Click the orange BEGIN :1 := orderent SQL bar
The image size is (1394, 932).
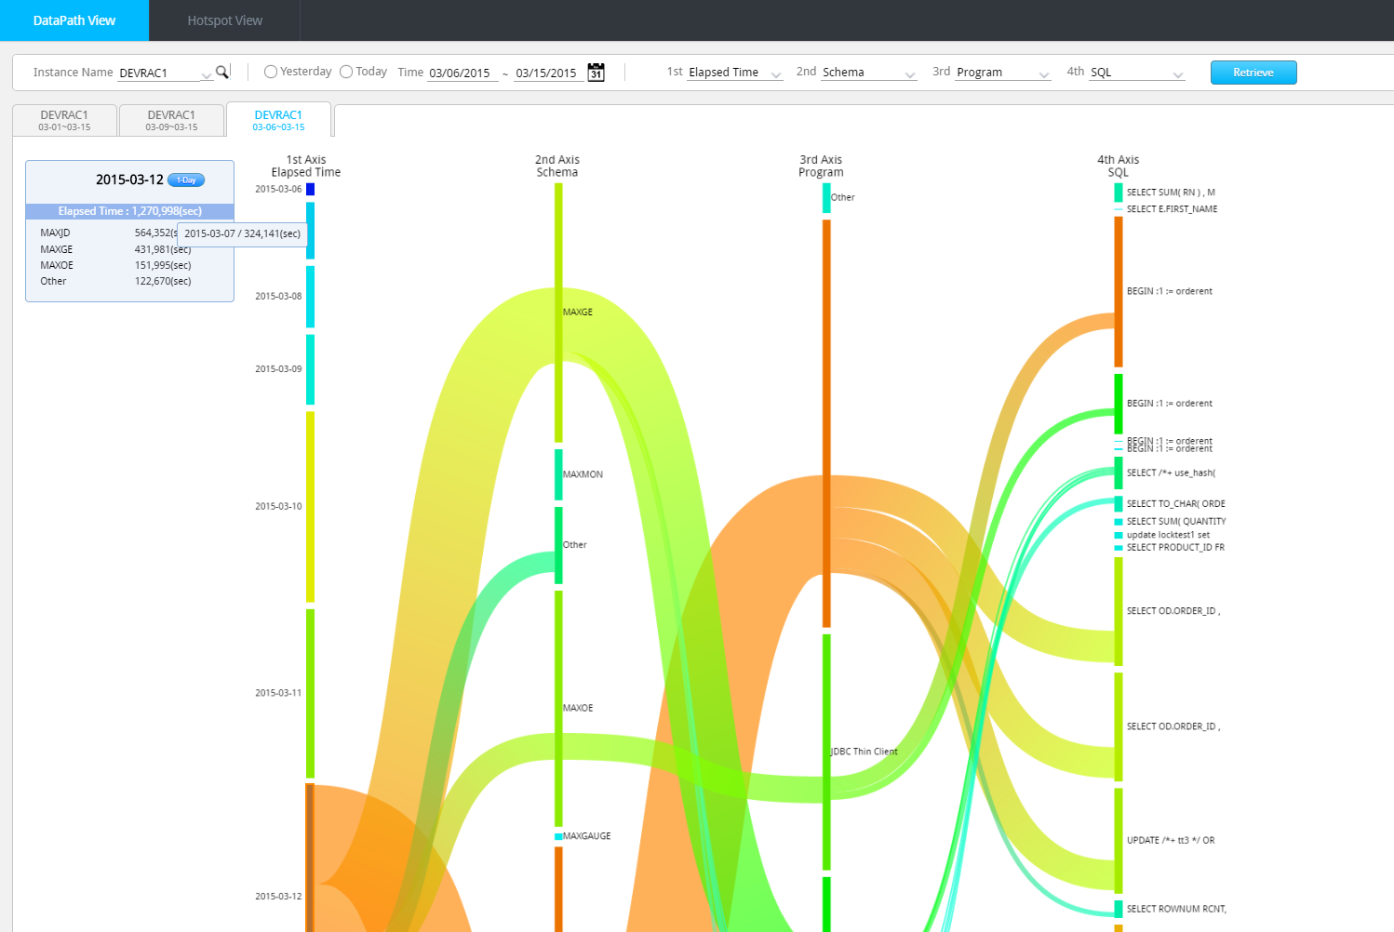pos(1119,292)
